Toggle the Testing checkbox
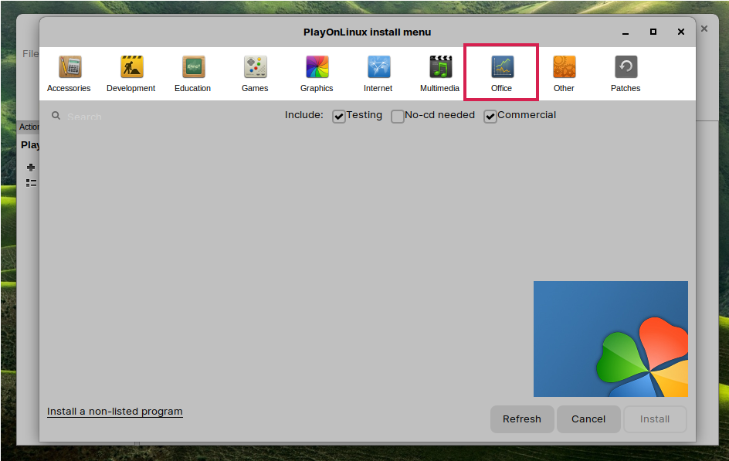This screenshot has width=729, height=461. pos(339,116)
